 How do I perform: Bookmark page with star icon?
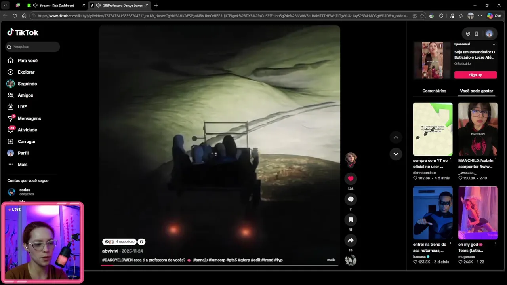click(x=422, y=16)
